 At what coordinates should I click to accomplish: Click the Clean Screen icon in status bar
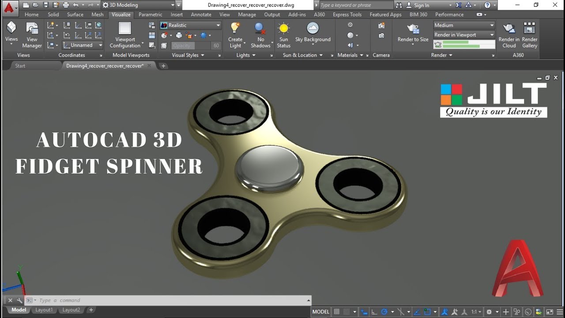tap(550, 312)
